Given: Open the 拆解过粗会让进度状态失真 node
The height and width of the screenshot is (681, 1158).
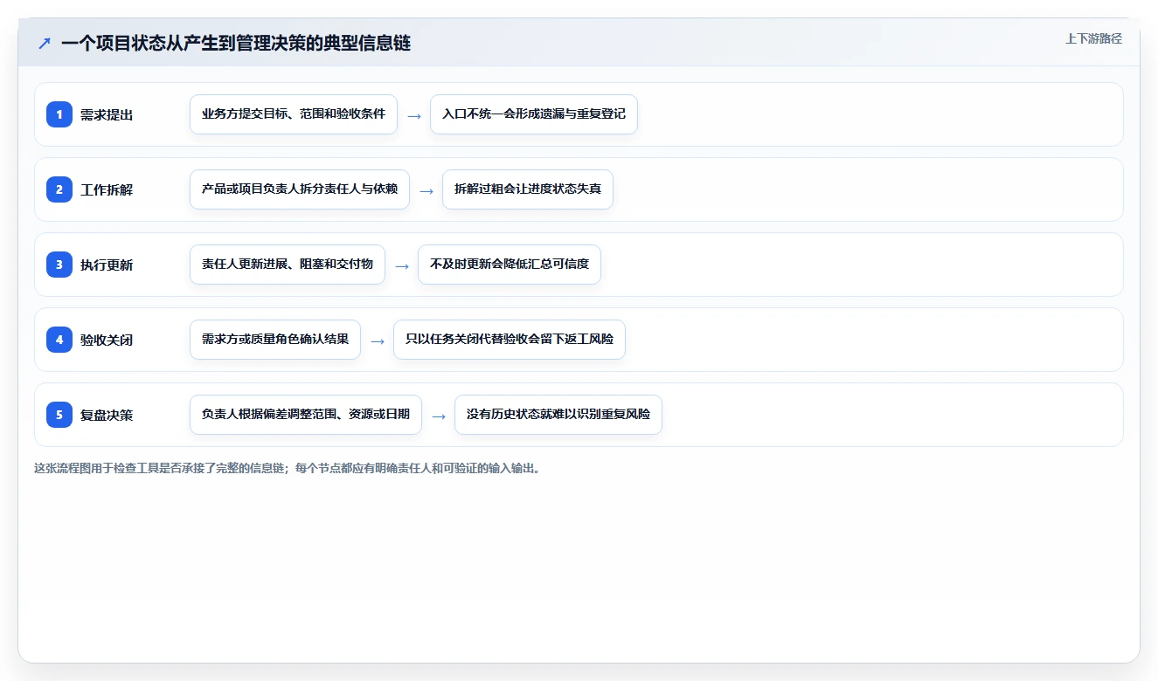Looking at the screenshot, I should pos(528,189).
